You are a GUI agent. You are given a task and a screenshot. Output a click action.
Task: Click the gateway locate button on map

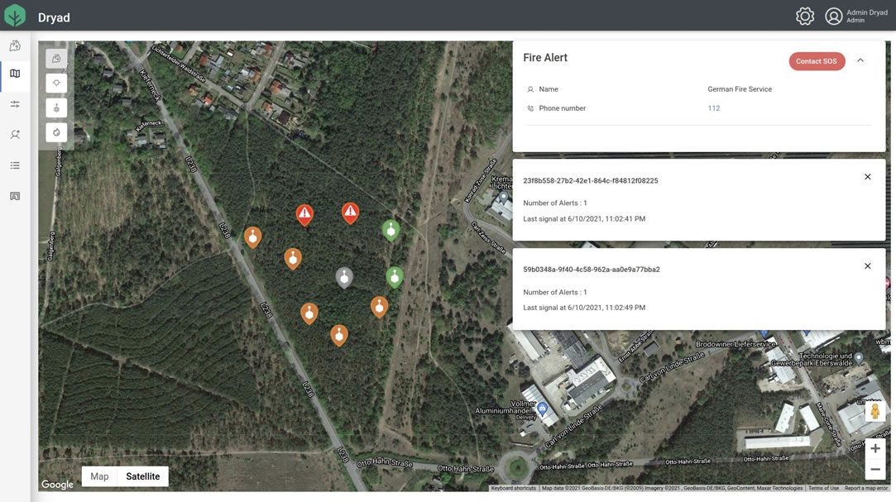(x=56, y=83)
